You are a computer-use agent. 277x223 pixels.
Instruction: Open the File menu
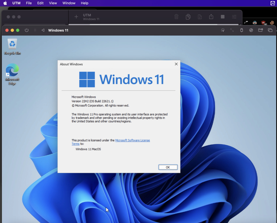[29, 3]
